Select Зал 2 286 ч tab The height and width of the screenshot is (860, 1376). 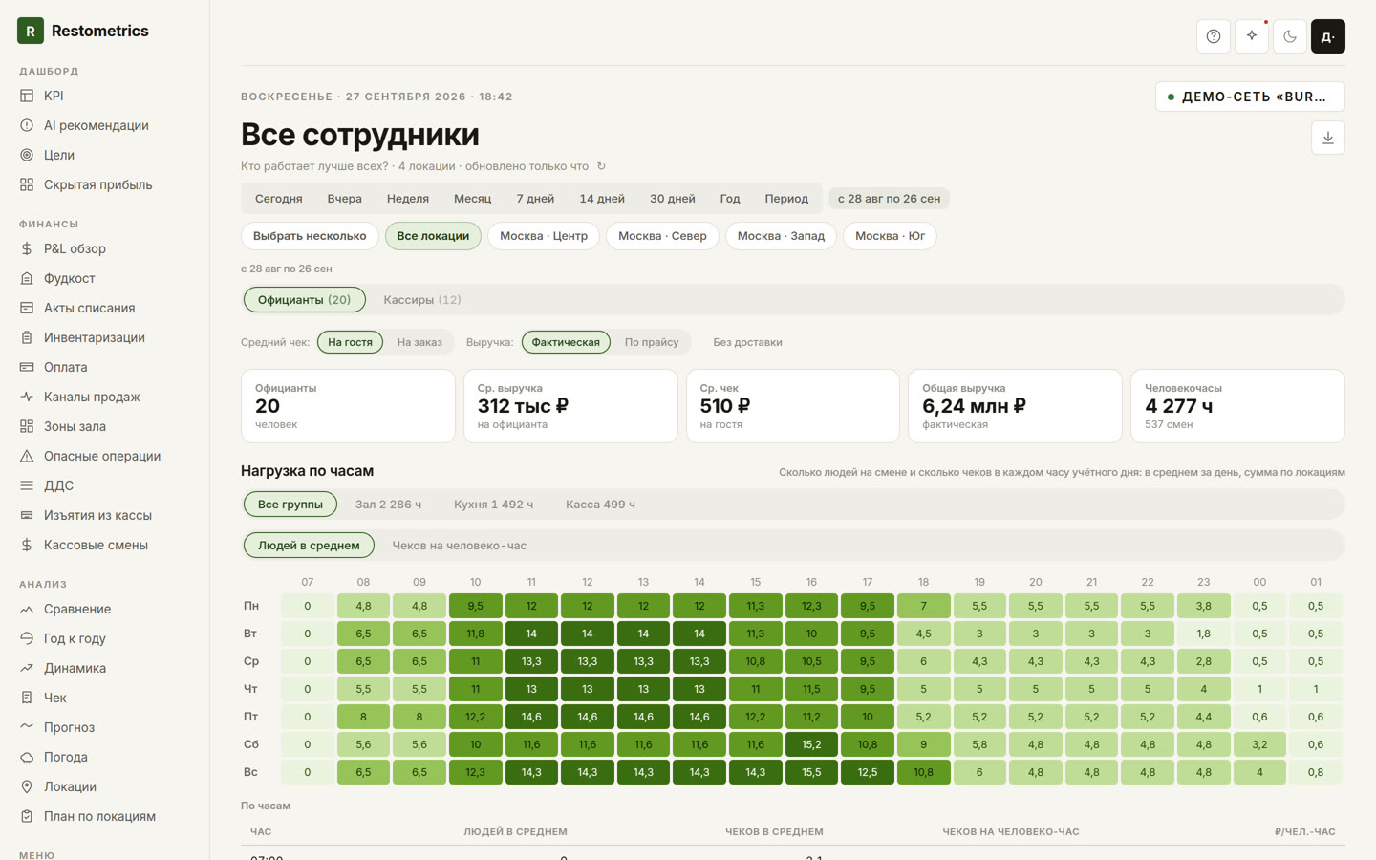[388, 505]
